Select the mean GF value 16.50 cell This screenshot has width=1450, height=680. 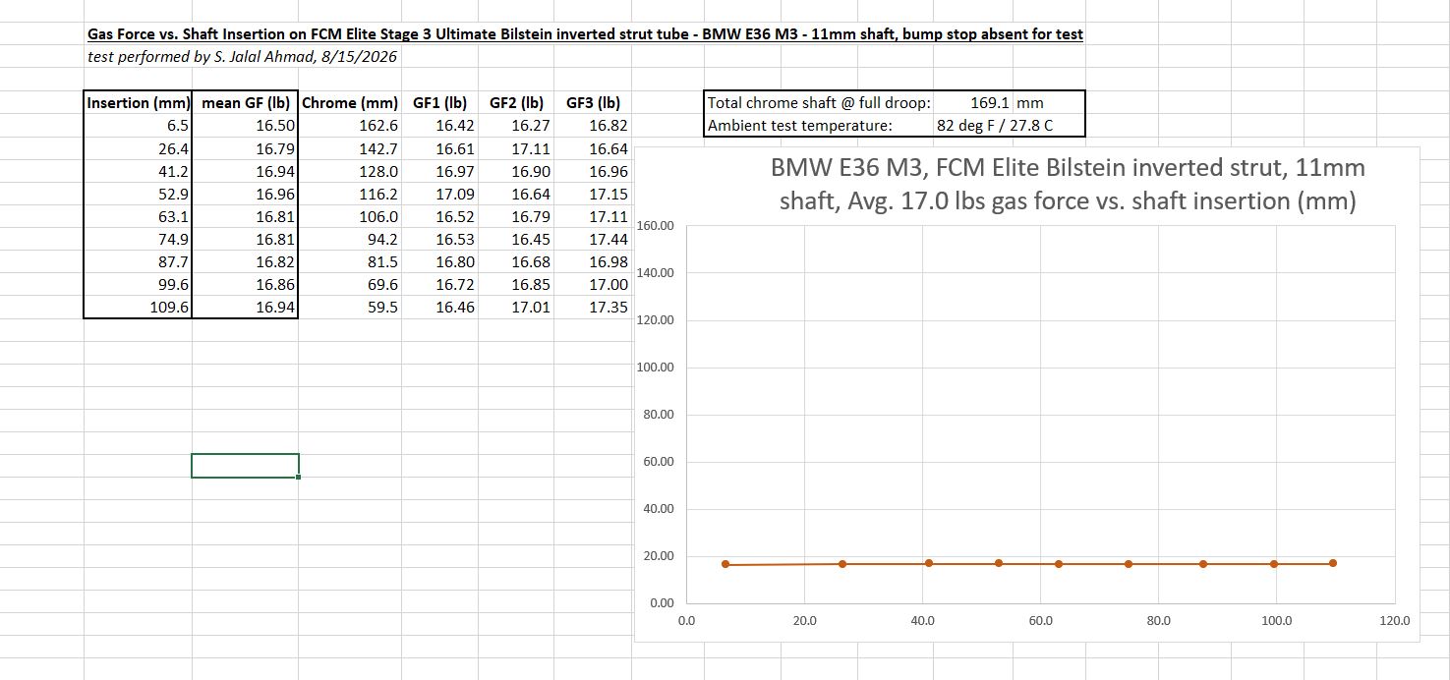point(245,125)
